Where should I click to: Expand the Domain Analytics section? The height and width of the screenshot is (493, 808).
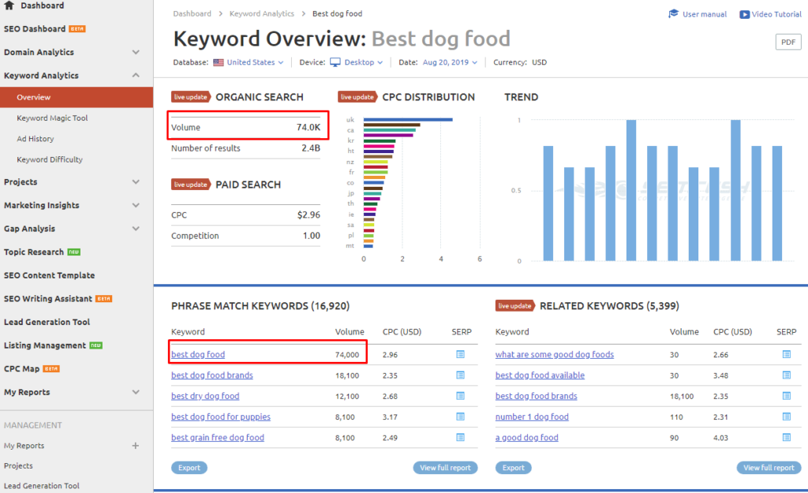point(136,52)
